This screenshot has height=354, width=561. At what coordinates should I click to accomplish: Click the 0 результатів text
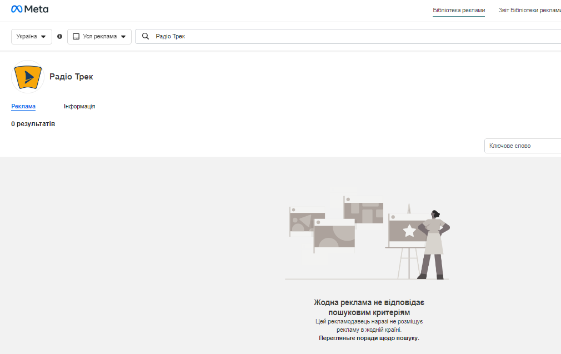[33, 124]
